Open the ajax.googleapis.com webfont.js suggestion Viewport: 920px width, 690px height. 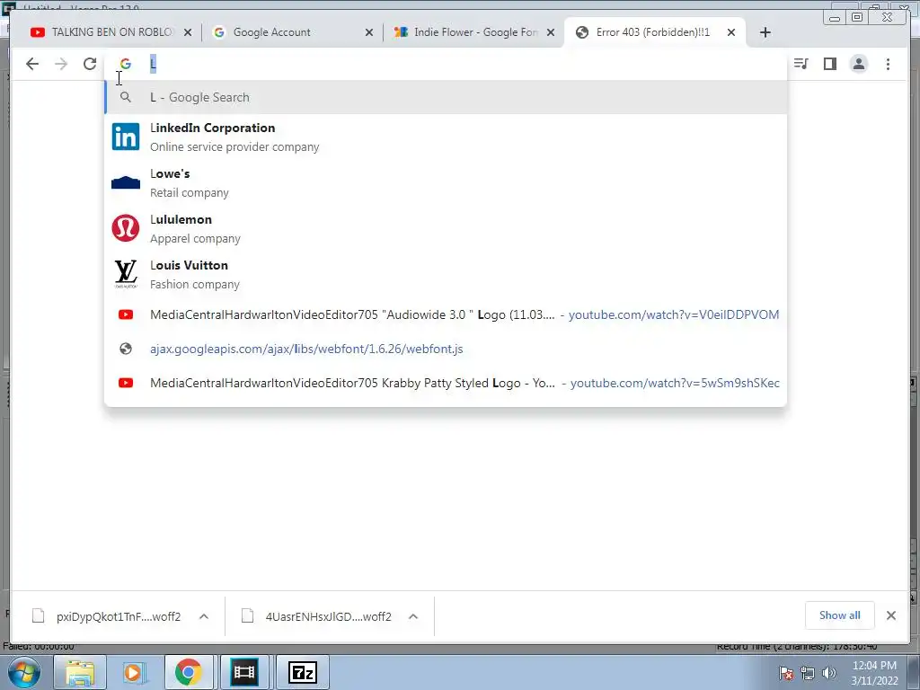[x=446, y=349]
